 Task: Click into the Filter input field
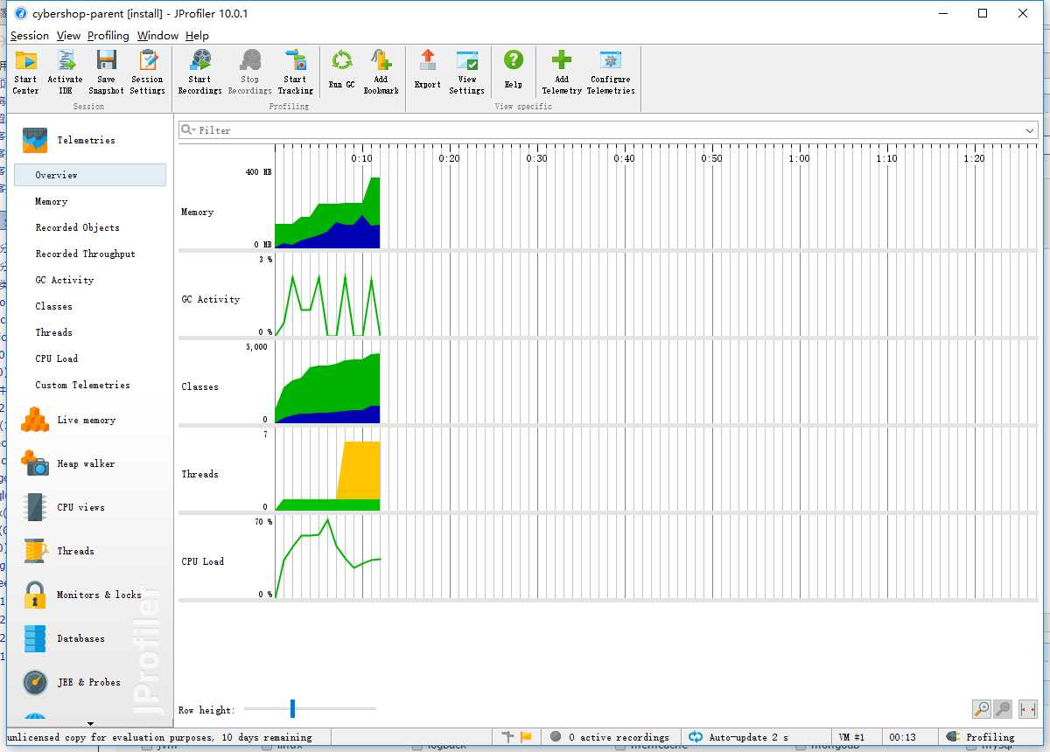(x=609, y=130)
